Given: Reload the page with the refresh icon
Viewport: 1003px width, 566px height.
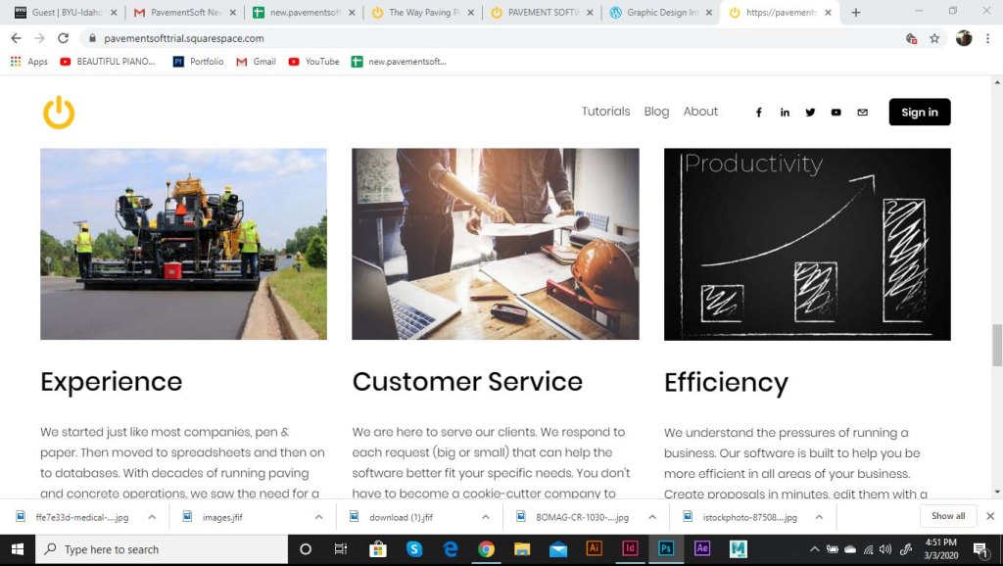Looking at the screenshot, I should [64, 38].
